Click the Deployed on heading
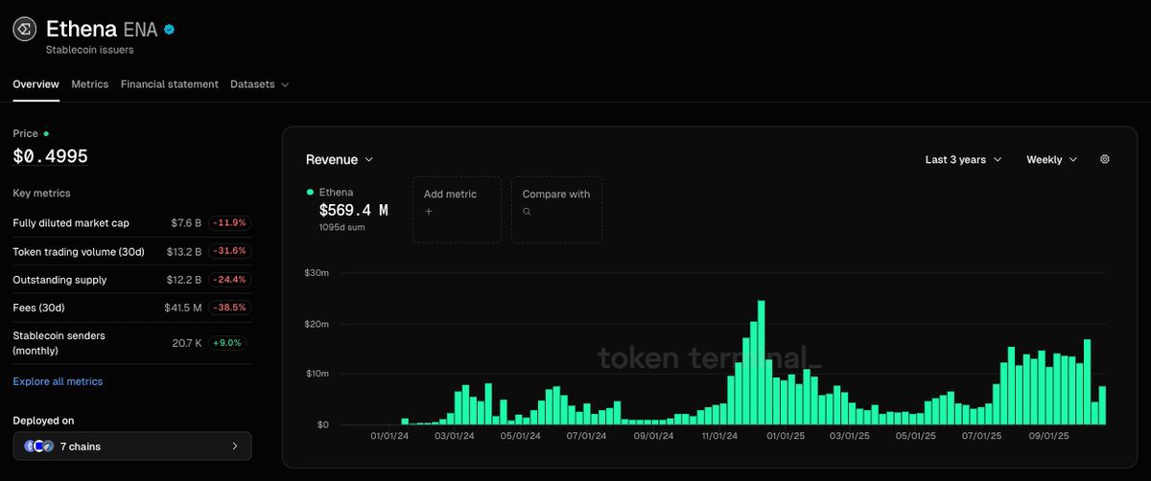 click(43, 421)
